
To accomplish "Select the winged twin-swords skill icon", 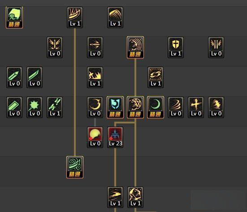I will [216, 47].
